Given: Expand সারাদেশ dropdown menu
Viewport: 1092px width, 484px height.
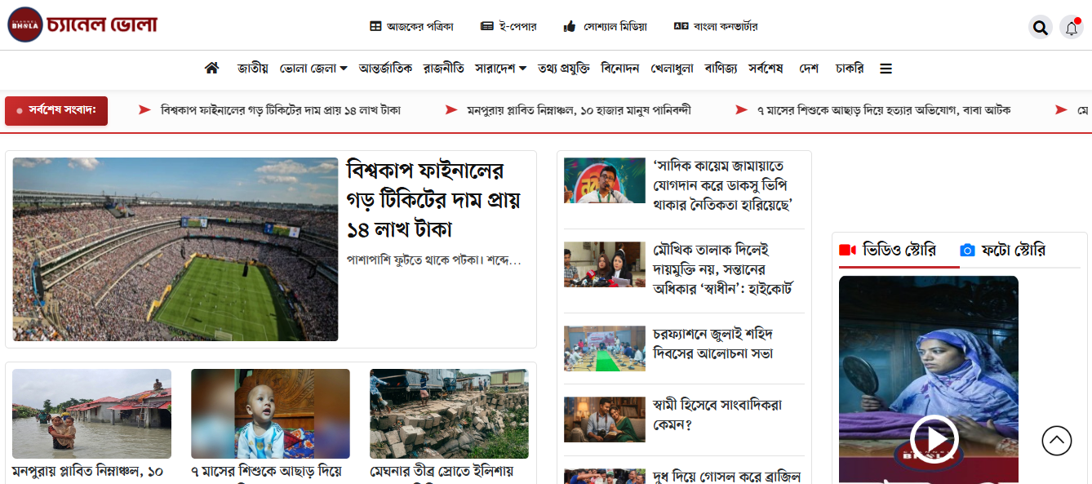Looking at the screenshot, I should click(500, 69).
